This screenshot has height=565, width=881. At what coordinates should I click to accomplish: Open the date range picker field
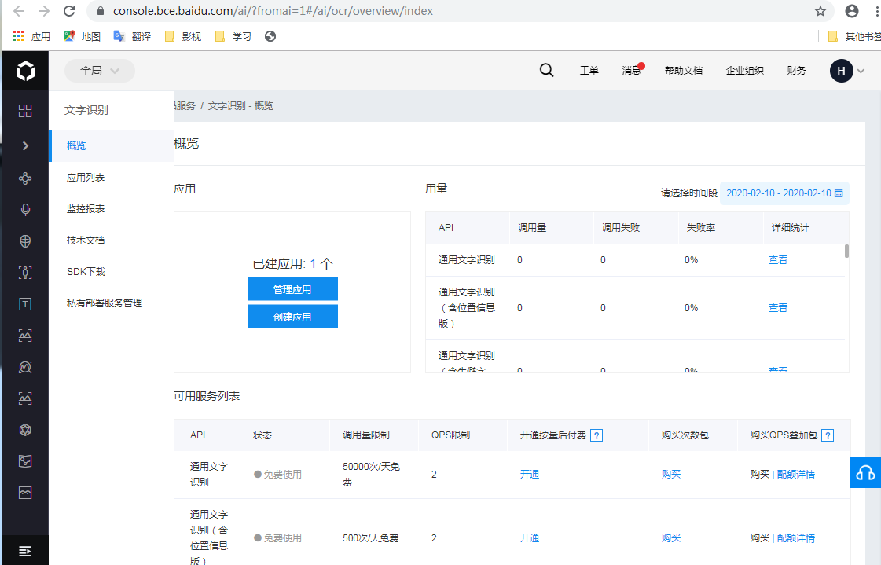click(x=784, y=193)
